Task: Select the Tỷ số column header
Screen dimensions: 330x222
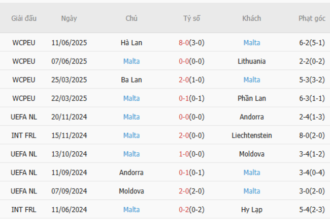Action: 191,18
